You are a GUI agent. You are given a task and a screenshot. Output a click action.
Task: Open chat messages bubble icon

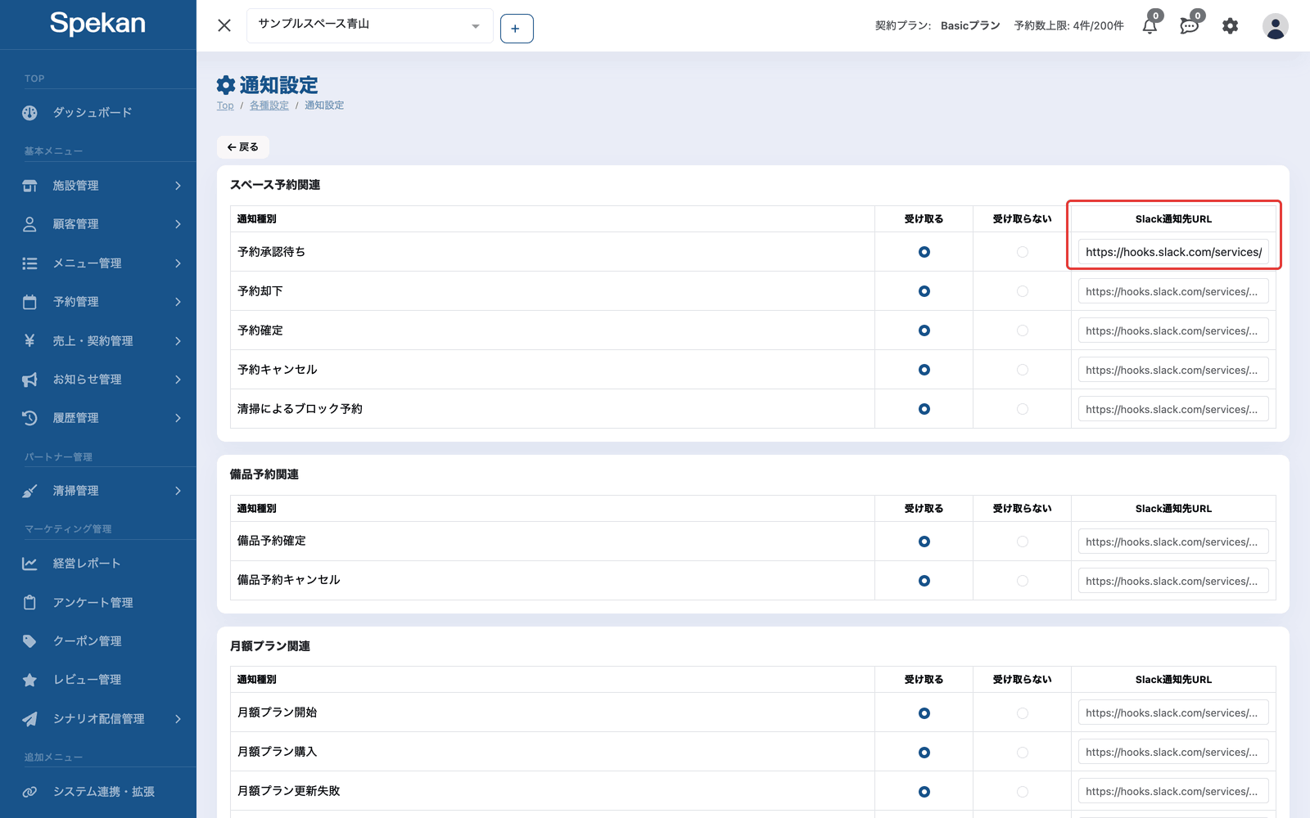point(1189,25)
